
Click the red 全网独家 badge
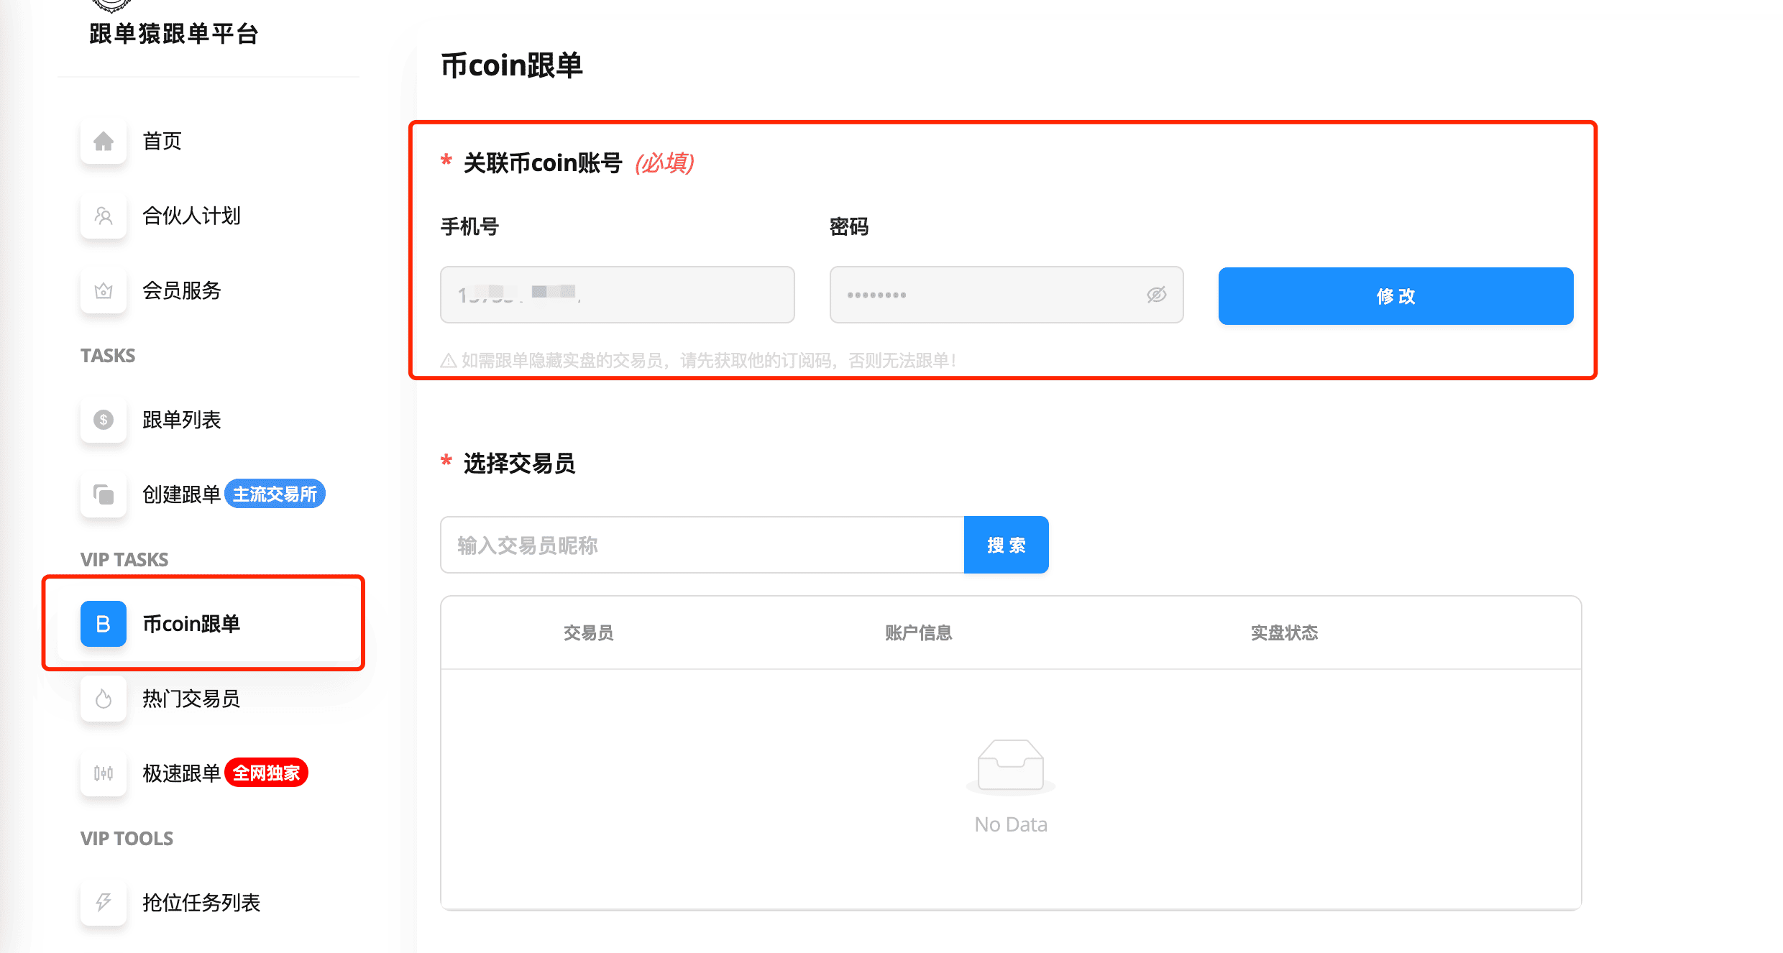point(266,773)
